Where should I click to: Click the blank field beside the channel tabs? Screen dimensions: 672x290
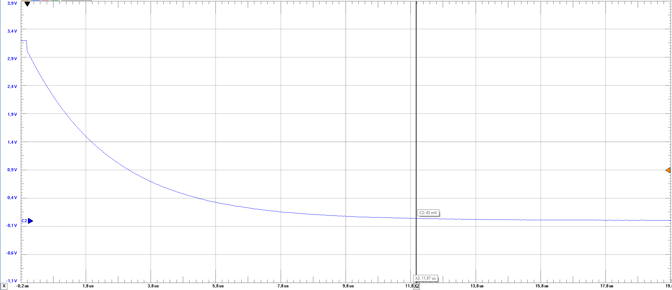point(76,0)
